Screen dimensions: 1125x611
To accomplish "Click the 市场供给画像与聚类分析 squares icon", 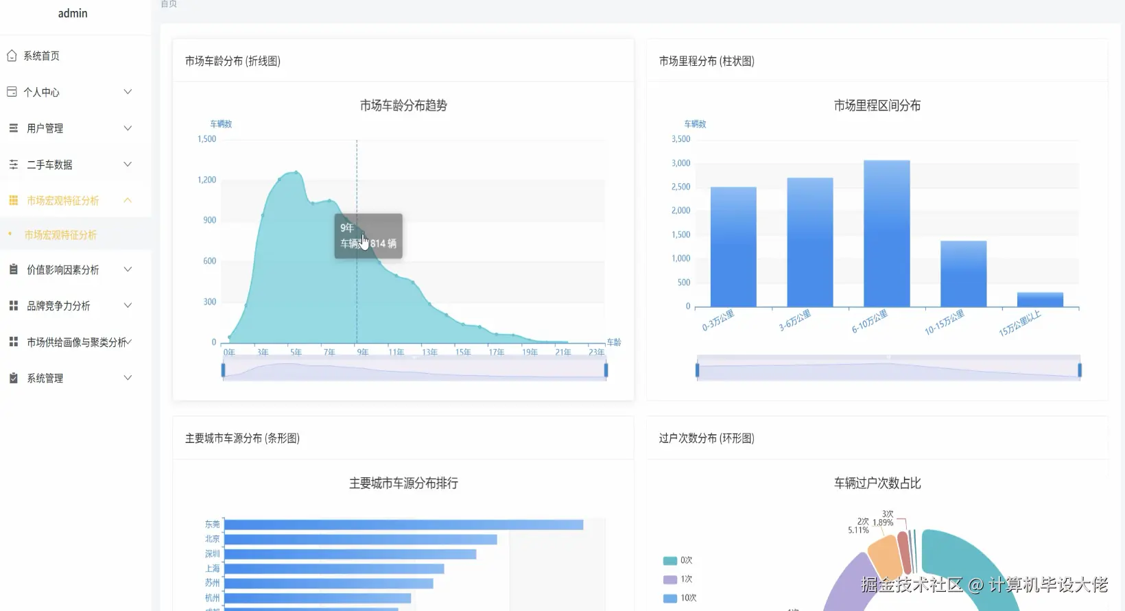I will [13, 342].
